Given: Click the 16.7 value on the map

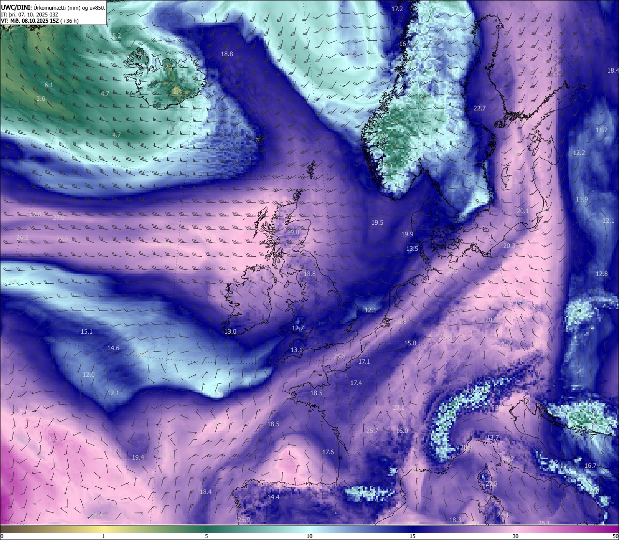Looking at the screenshot, I should (590, 466).
